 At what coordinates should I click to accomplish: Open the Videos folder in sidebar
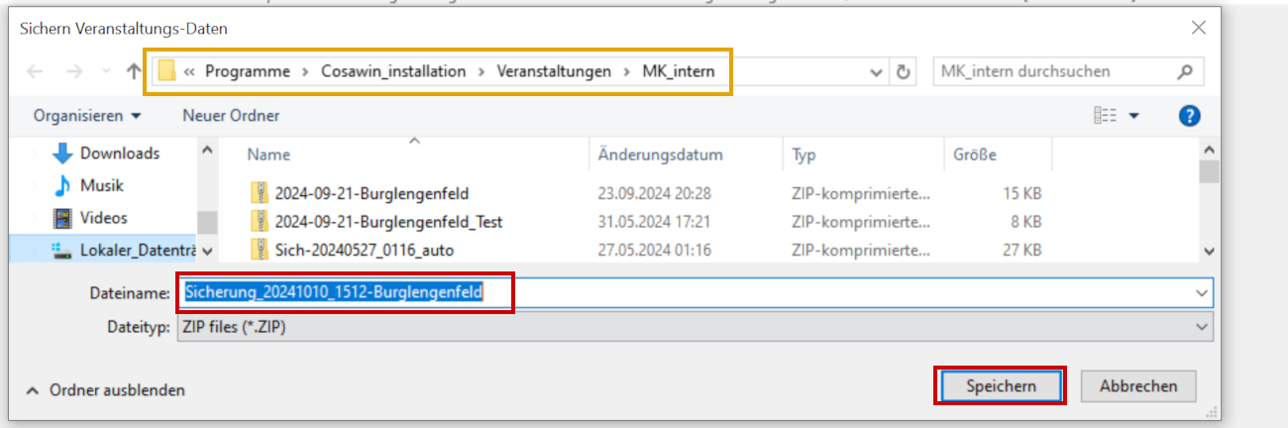tap(103, 218)
